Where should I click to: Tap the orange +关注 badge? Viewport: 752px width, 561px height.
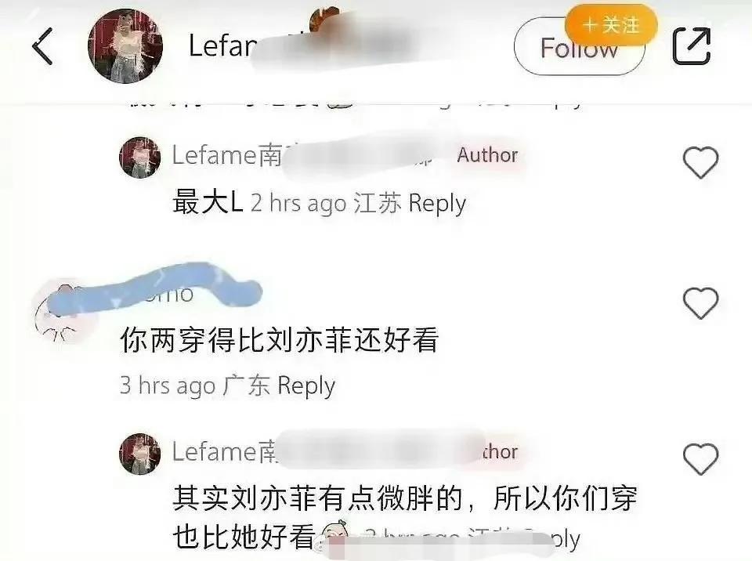coord(611,25)
